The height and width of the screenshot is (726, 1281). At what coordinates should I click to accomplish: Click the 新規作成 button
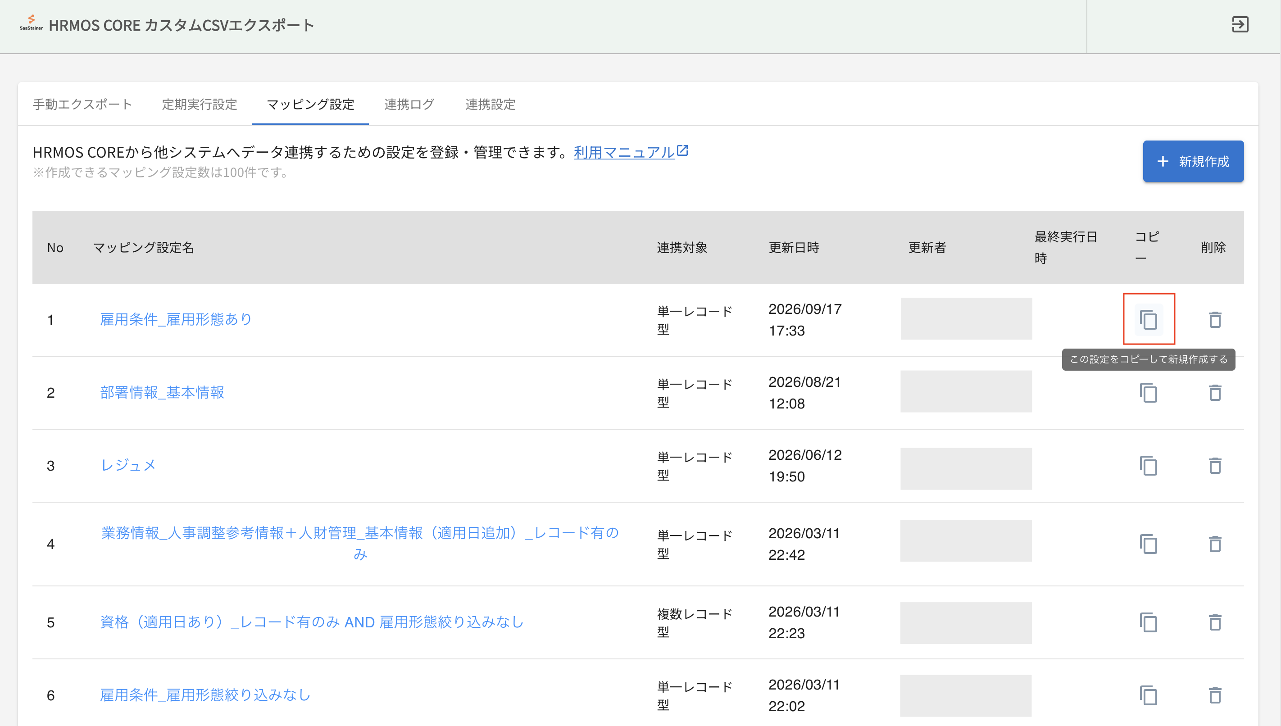pyautogui.click(x=1193, y=161)
